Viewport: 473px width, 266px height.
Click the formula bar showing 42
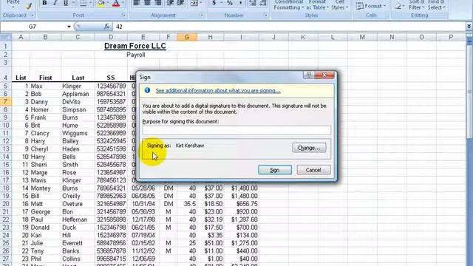(x=290, y=27)
